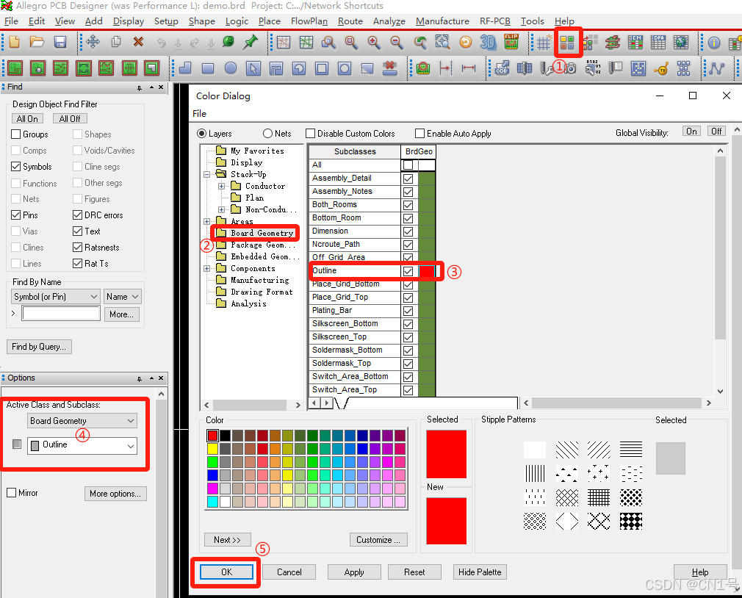The height and width of the screenshot is (598, 742).
Task: Enable the Mirror checkbox
Action: point(12,492)
